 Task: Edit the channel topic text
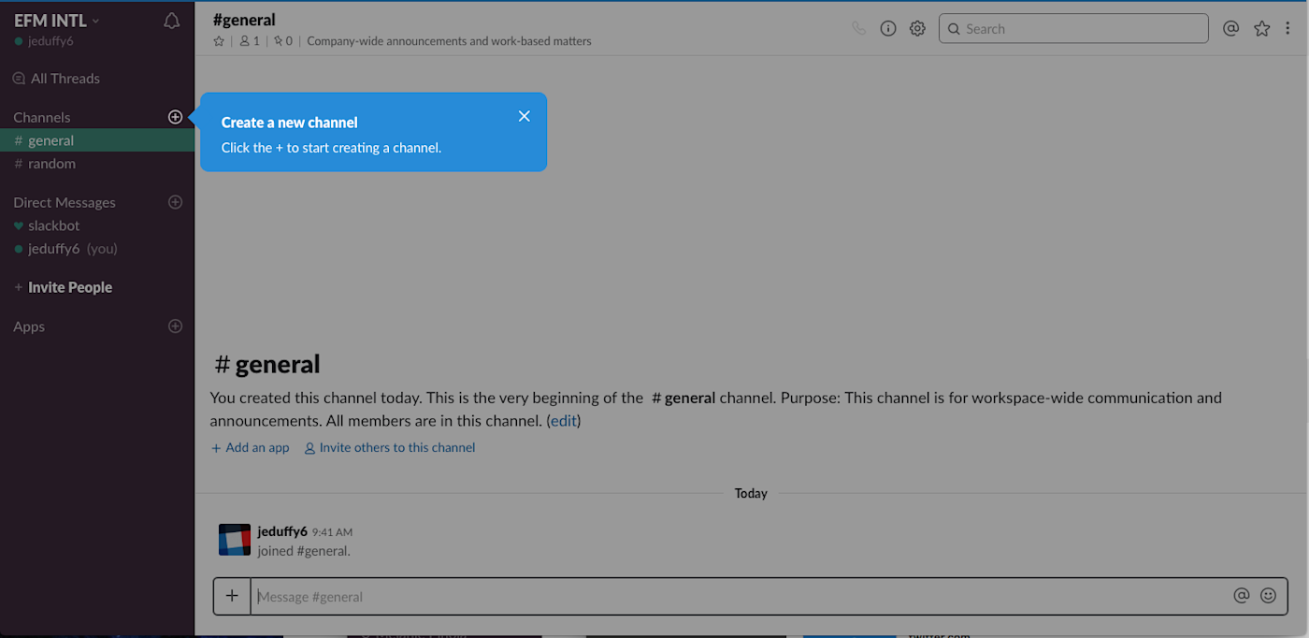pyautogui.click(x=449, y=41)
